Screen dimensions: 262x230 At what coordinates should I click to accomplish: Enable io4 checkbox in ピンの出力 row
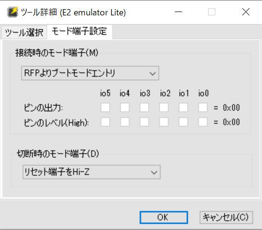(x=125, y=107)
